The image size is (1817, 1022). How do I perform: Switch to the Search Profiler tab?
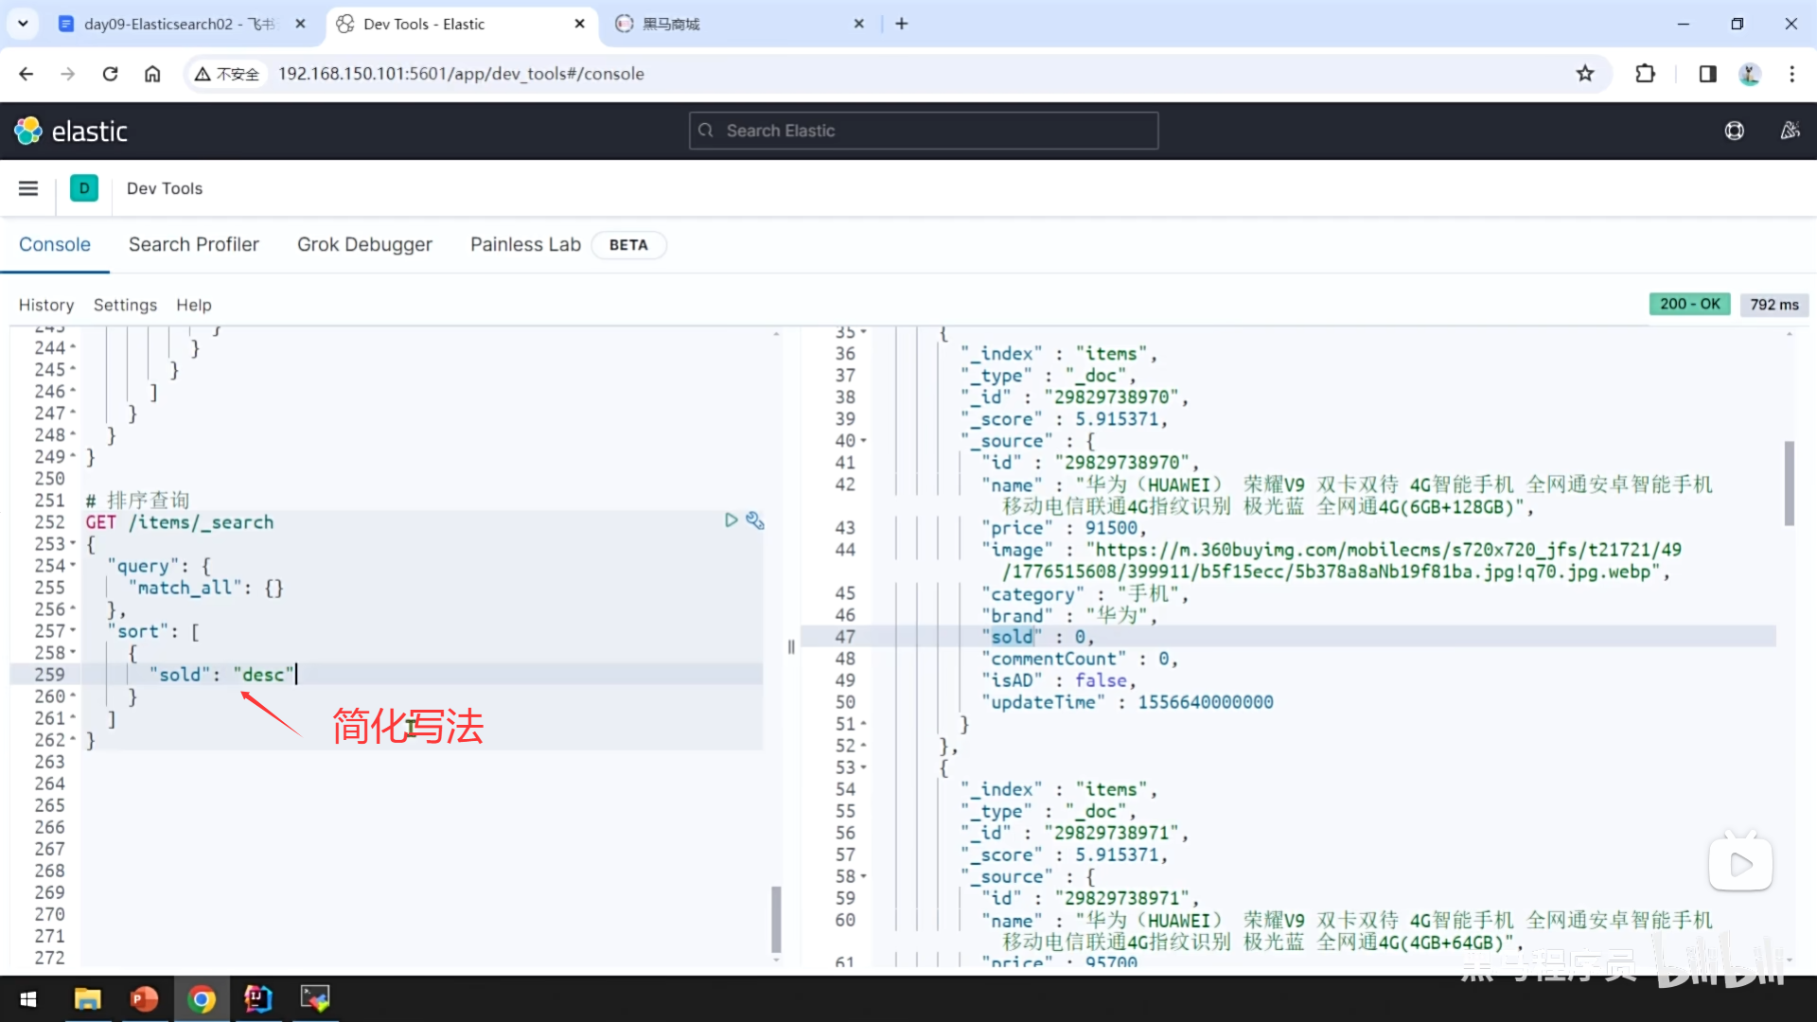[193, 244]
